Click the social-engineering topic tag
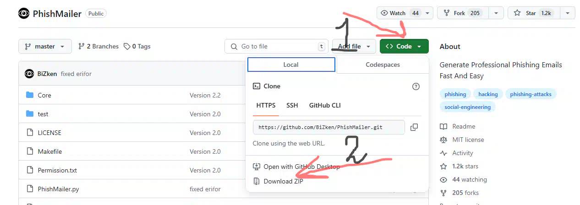Viewport: 580px width, 205px height. point(467,107)
